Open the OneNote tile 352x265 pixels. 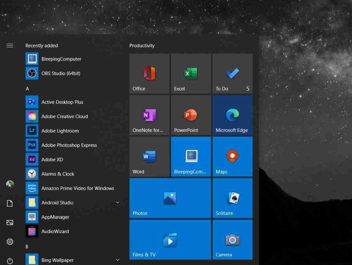(x=149, y=115)
